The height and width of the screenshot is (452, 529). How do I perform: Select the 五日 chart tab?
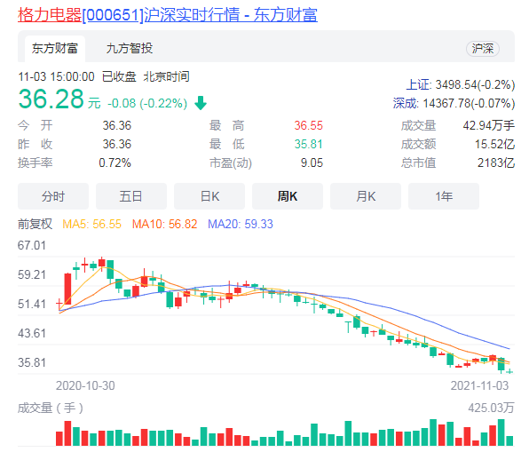[x=130, y=196]
